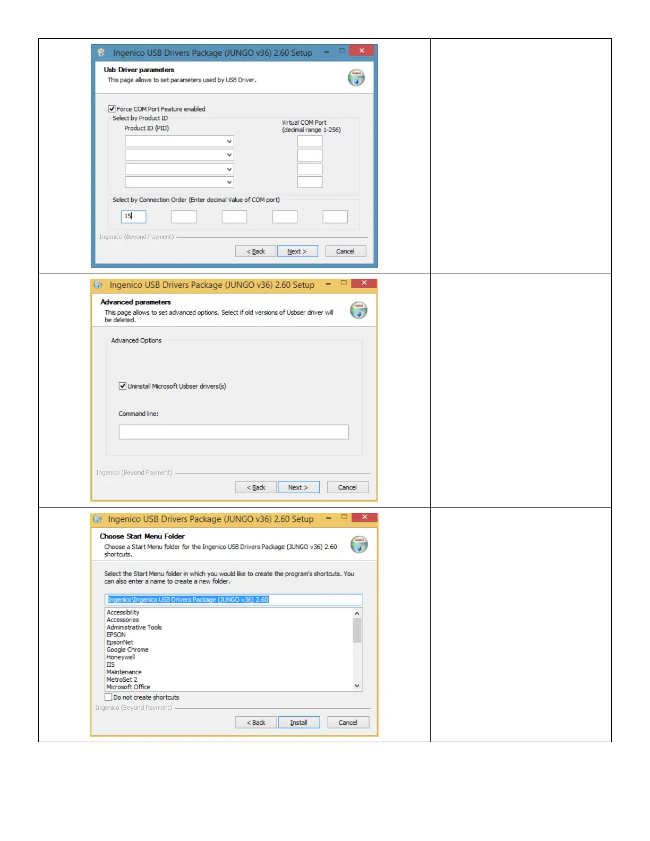Close the Advanced parameters setup window
Screen dimensions: 650x841
[364, 283]
